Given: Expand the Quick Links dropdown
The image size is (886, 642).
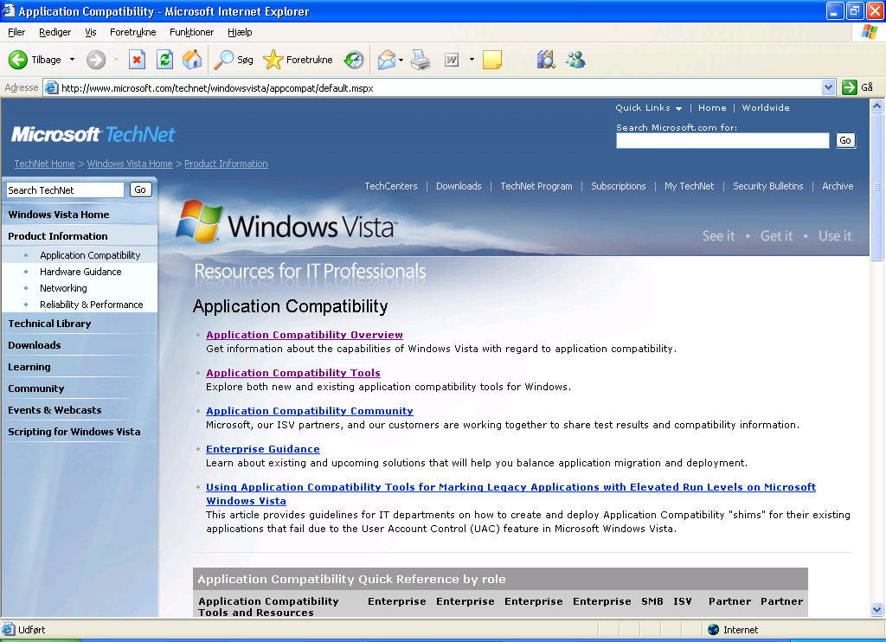Looking at the screenshot, I should coord(649,108).
